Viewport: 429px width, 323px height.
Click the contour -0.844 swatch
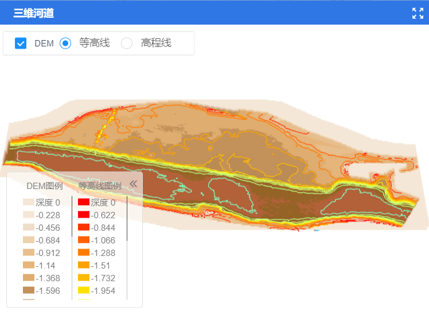tap(84, 227)
